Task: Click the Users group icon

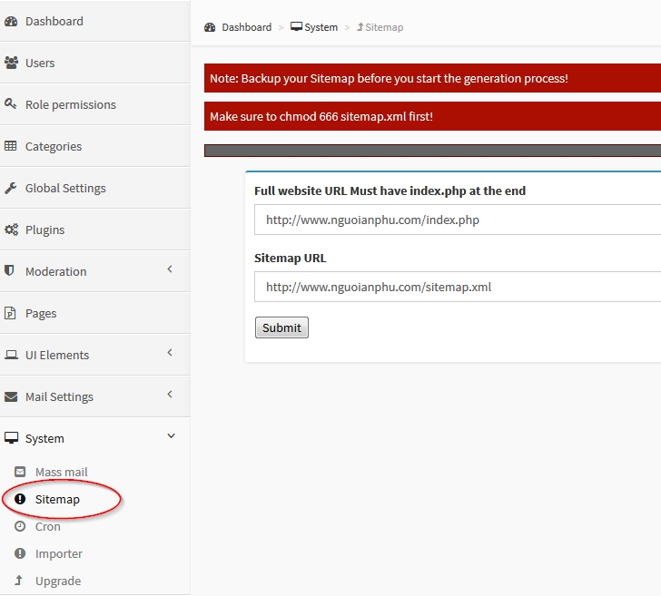Action: click(x=11, y=63)
